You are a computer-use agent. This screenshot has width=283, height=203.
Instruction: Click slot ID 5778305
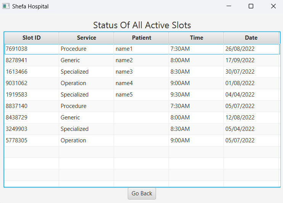[17, 140]
